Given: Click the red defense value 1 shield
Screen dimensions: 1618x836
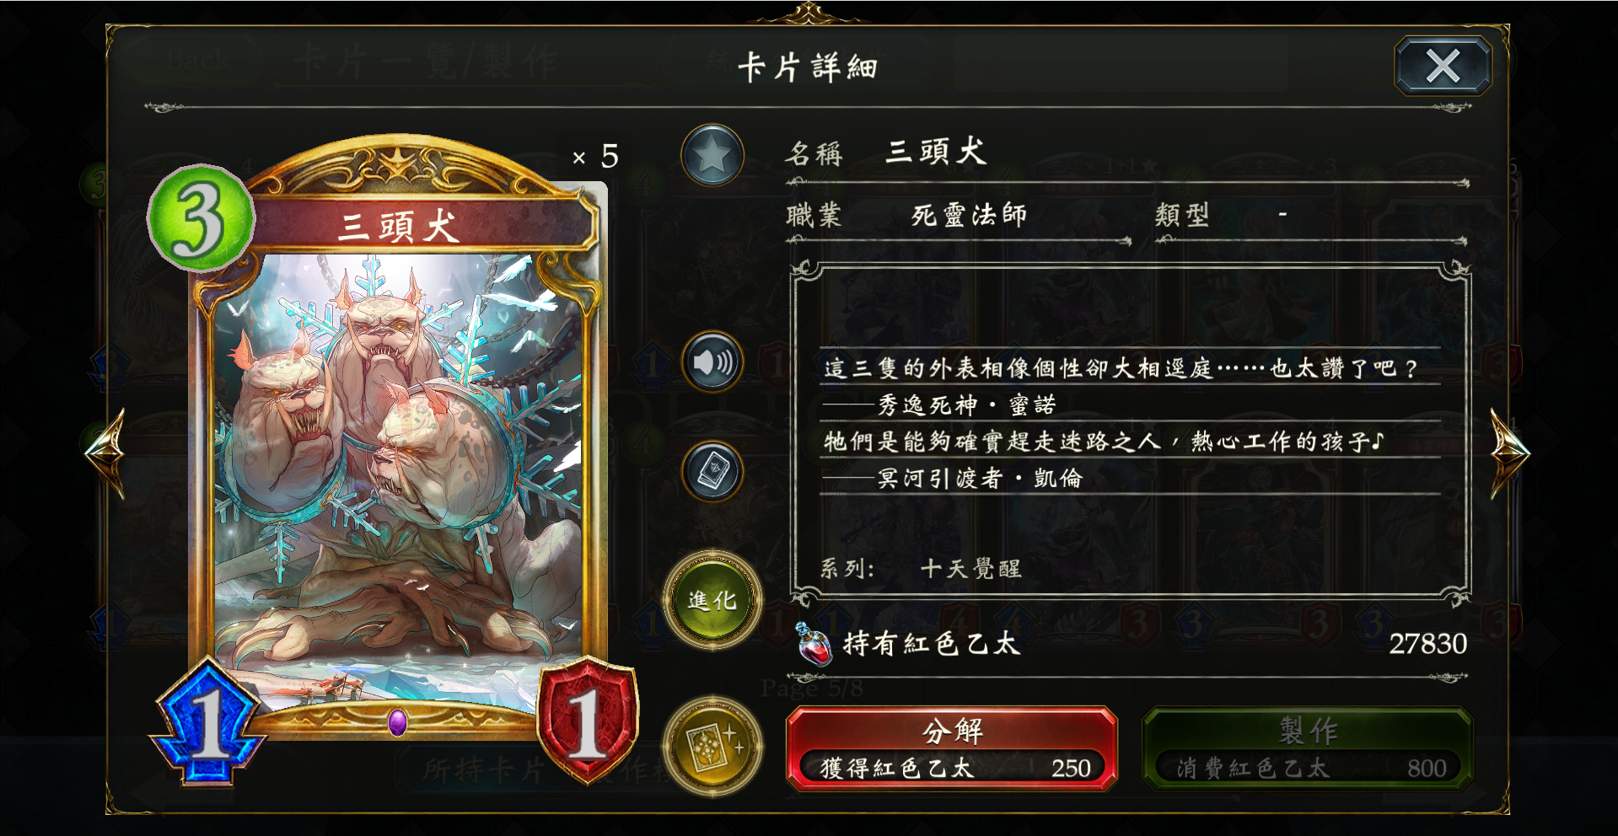Looking at the screenshot, I should point(588,721).
